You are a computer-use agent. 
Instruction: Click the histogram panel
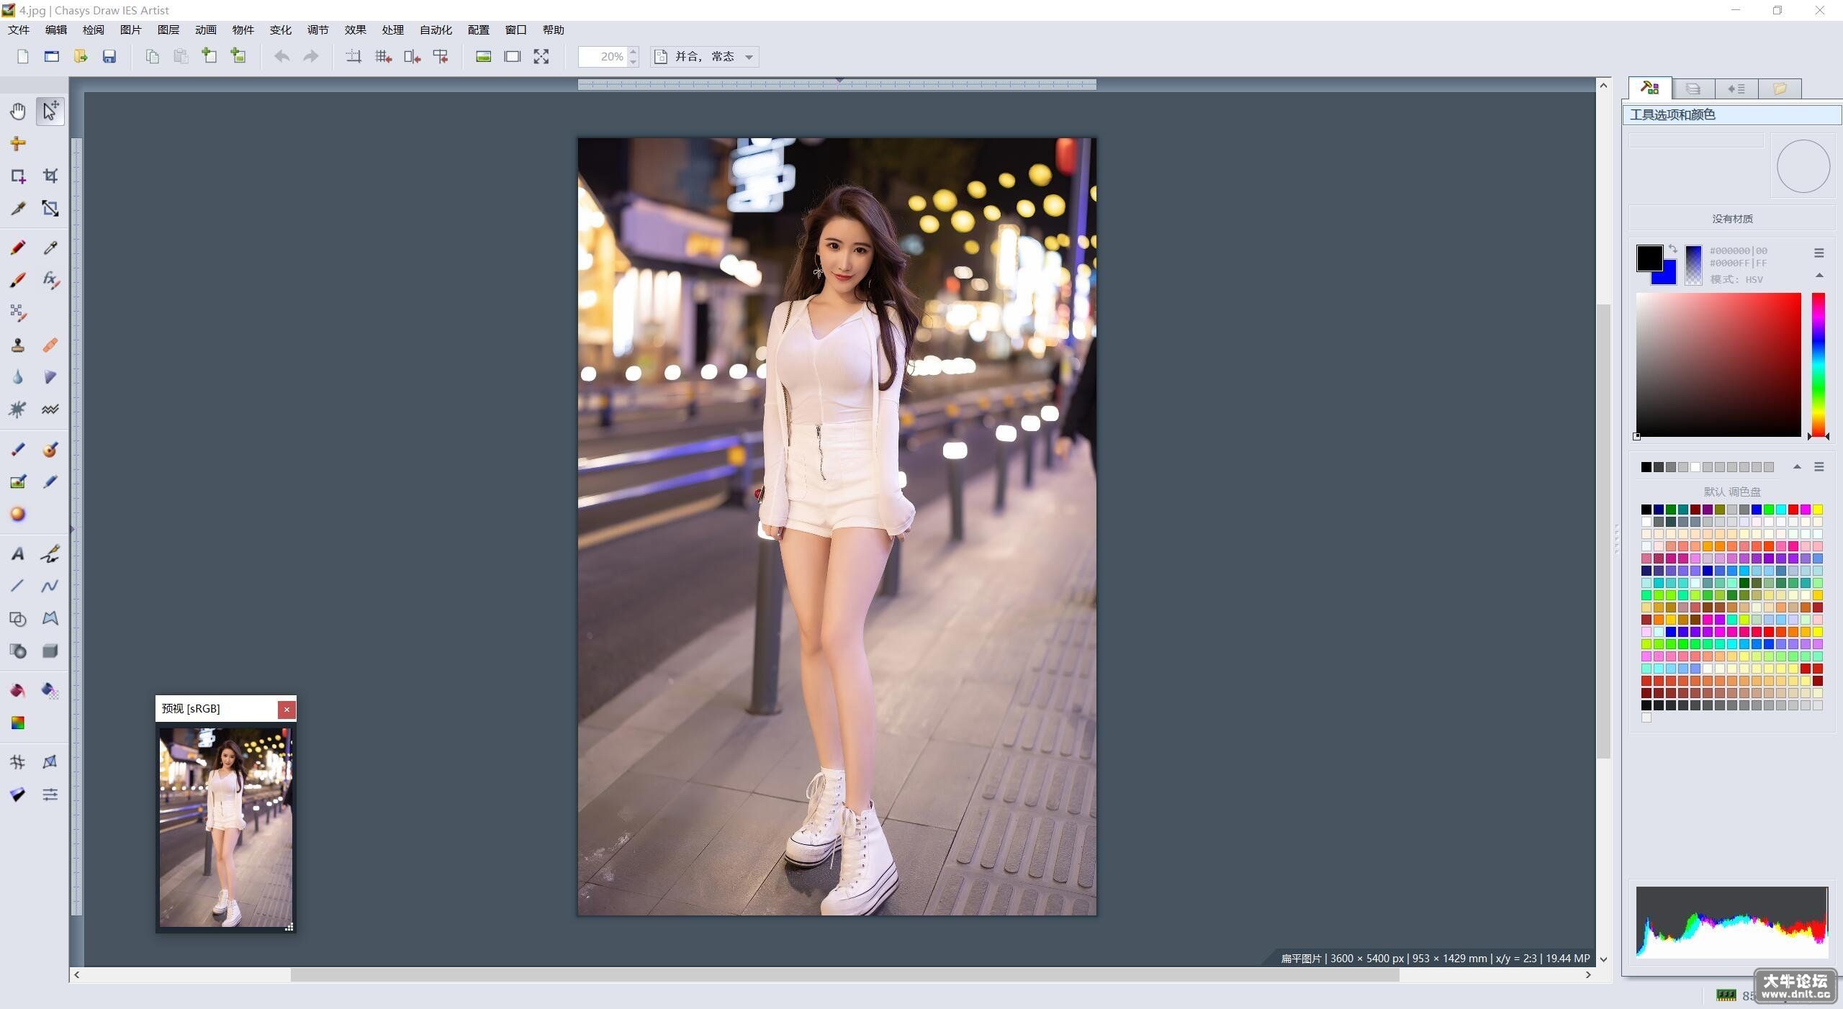pyautogui.click(x=1731, y=922)
